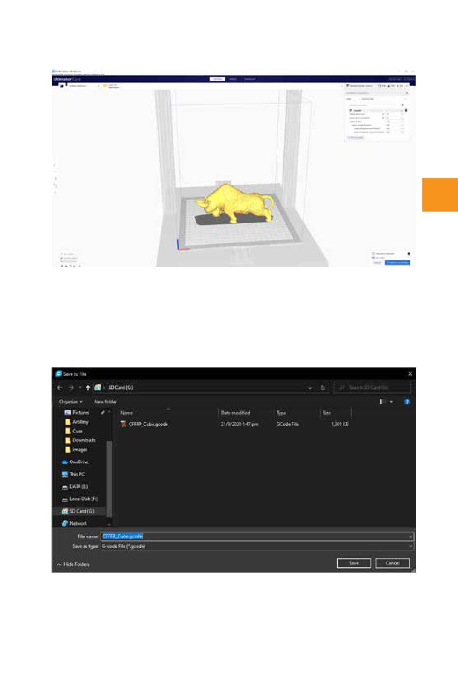Click the blue save button in Cura
Screen dimensions: 458x682
tap(397, 263)
